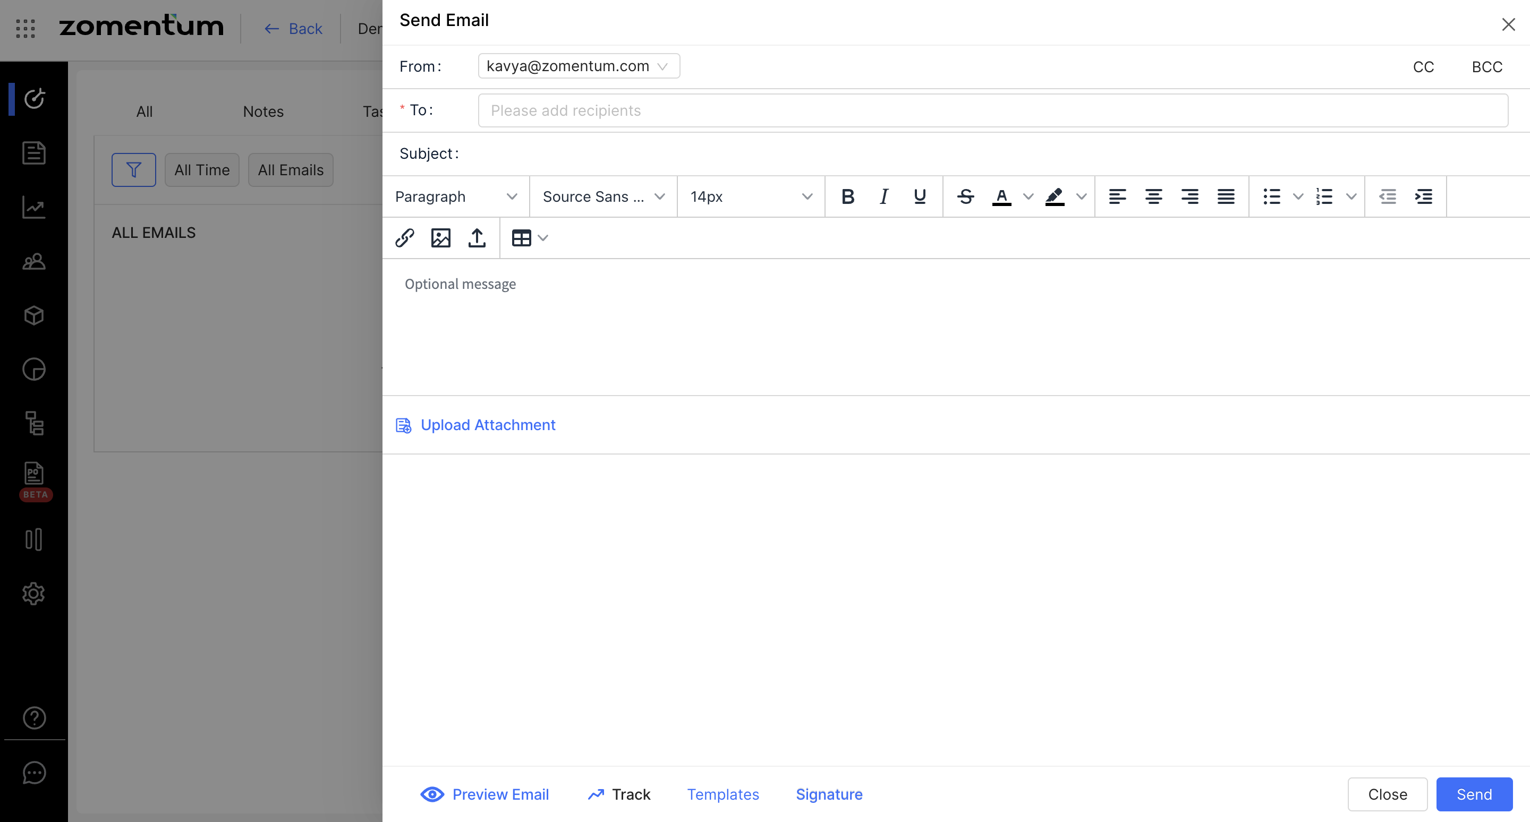Open the Paragraph style dropdown
The height and width of the screenshot is (822, 1530).
(456, 196)
